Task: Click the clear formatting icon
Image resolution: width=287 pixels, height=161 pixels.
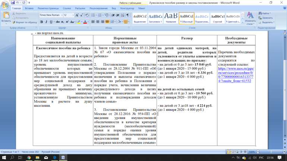Action: click(87, 15)
